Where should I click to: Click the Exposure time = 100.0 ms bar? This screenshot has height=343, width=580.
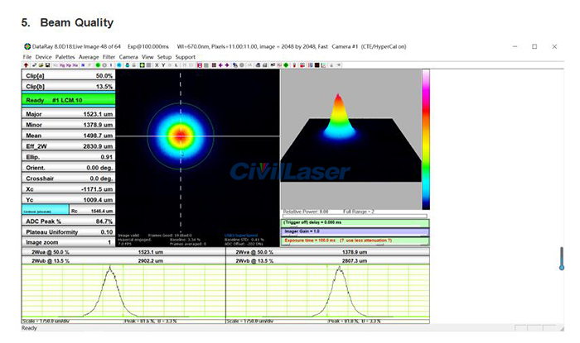(355, 239)
